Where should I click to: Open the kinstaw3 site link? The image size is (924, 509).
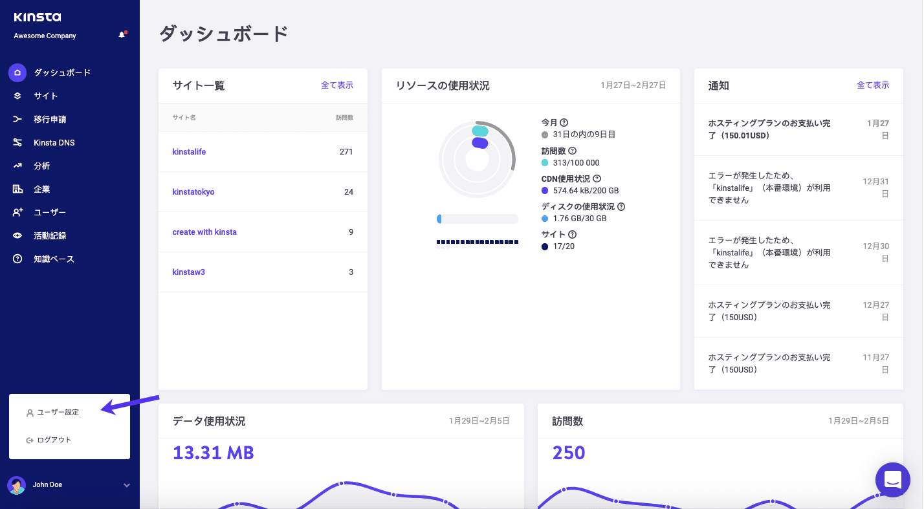pos(188,272)
